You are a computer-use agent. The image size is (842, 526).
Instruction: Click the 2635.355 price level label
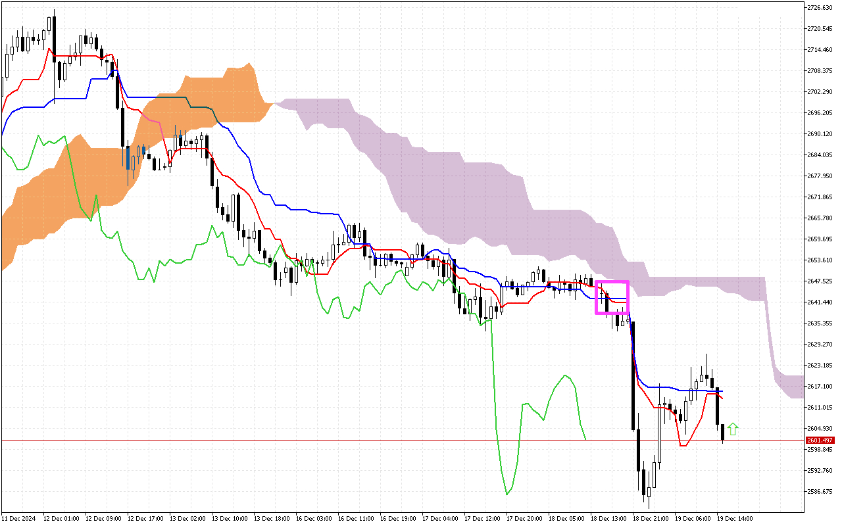pyautogui.click(x=820, y=323)
